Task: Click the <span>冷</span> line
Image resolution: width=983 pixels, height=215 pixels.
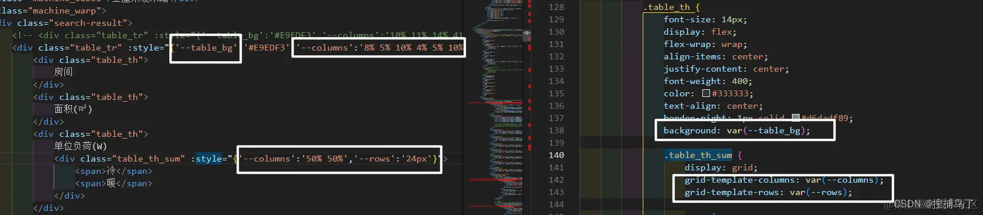Action: point(114,171)
